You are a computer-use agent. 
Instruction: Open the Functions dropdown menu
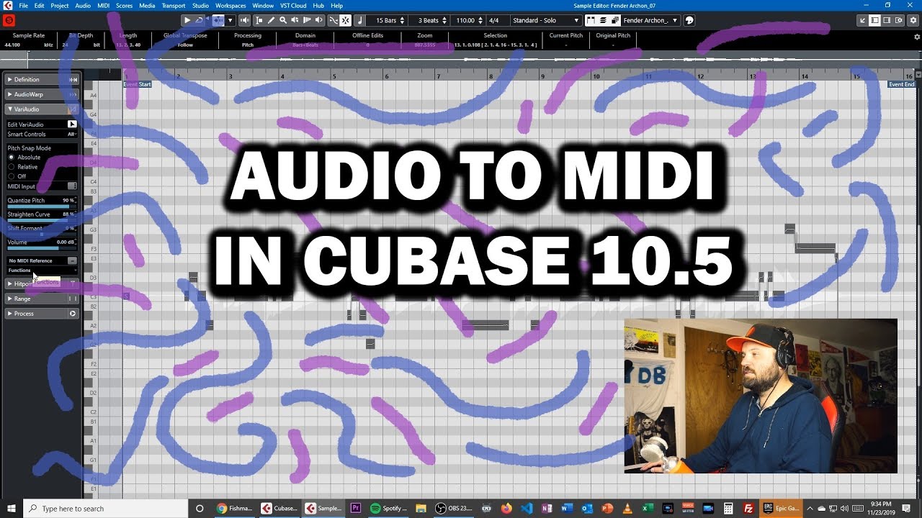point(42,271)
